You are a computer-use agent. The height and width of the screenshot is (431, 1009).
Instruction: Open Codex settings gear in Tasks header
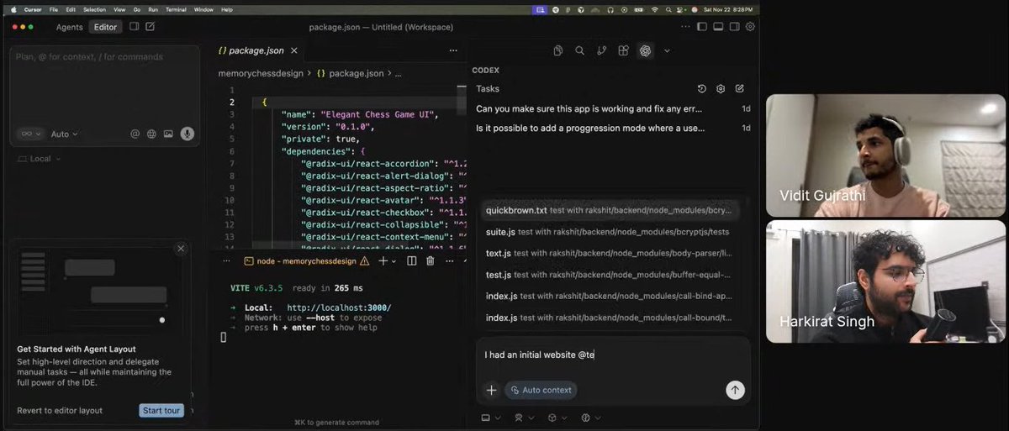721,88
